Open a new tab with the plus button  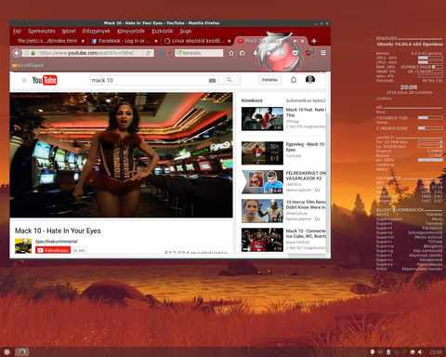tap(313, 41)
